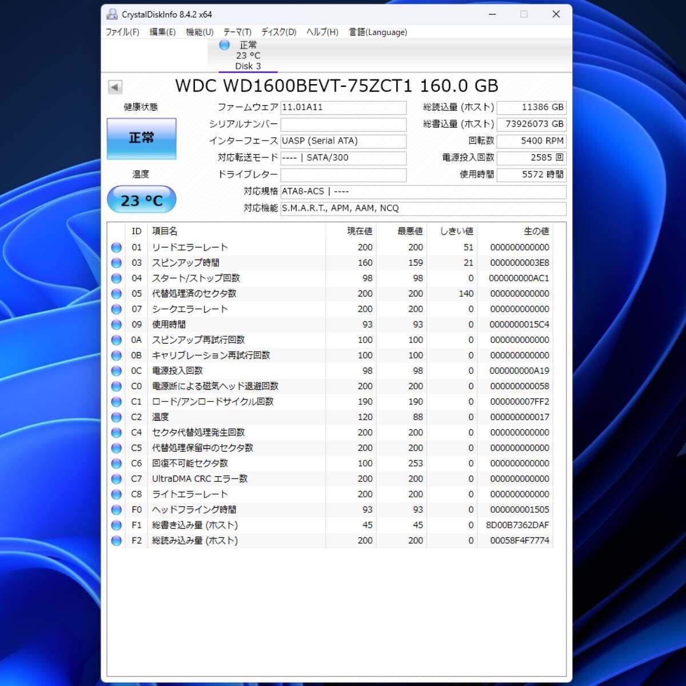
Task: Click the 生の値 column header
Action: tap(536, 231)
